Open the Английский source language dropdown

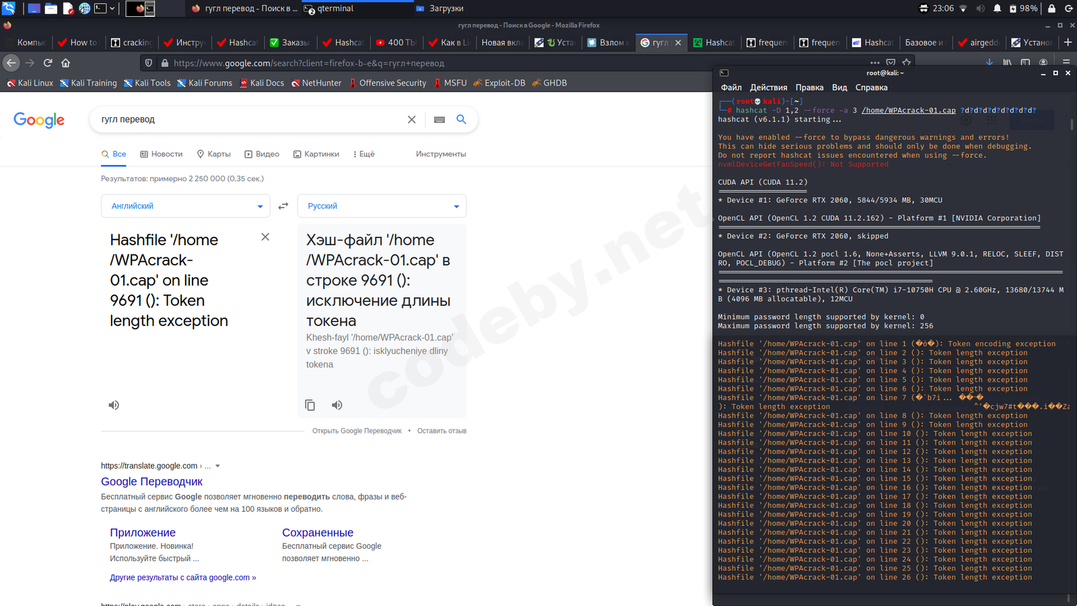(185, 206)
